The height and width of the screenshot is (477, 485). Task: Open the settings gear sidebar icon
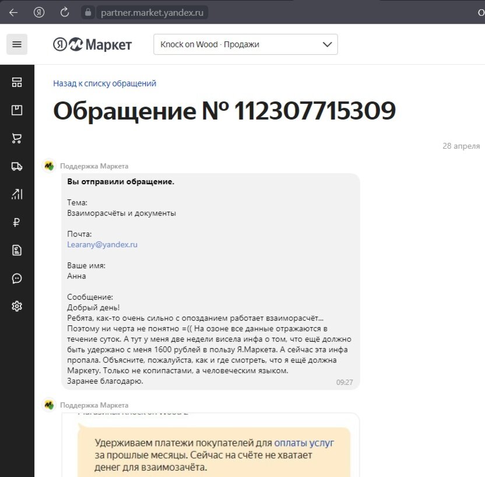17,306
